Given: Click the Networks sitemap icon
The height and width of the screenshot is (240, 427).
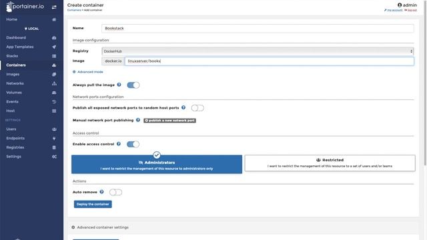Looking at the screenshot, I should click(x=54, y=83).
